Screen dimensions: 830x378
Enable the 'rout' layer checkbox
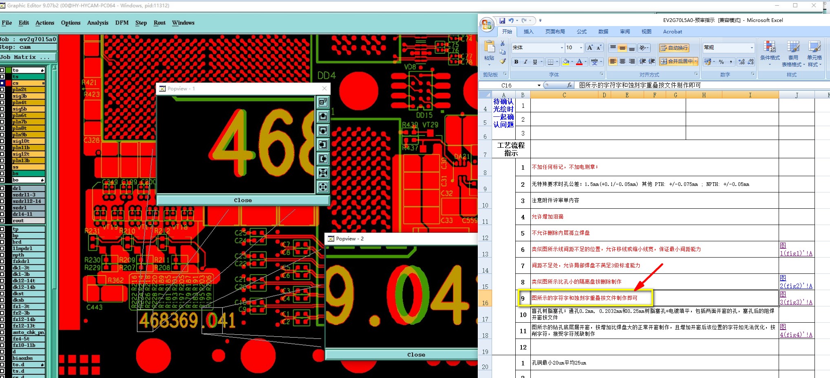point(2,221)
